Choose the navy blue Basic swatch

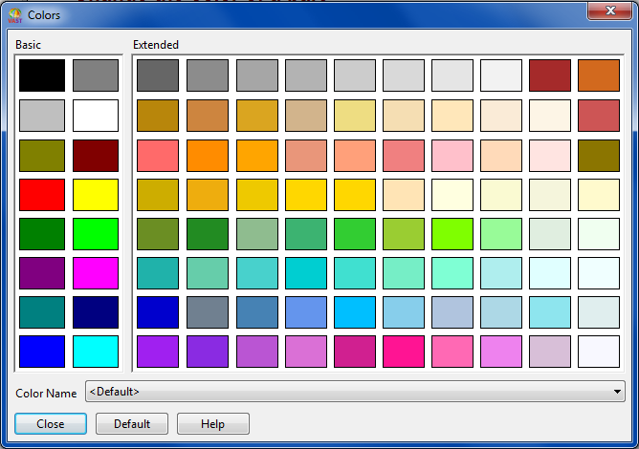click(96, 311)
